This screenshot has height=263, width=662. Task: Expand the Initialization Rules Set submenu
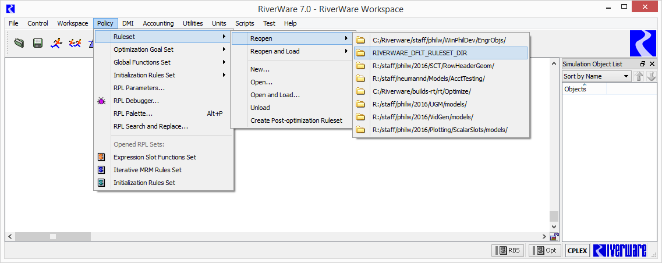(164, 75)
